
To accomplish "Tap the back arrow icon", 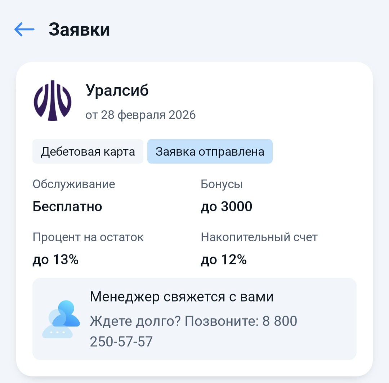I will pyautogui.click(x=24, y=30).
